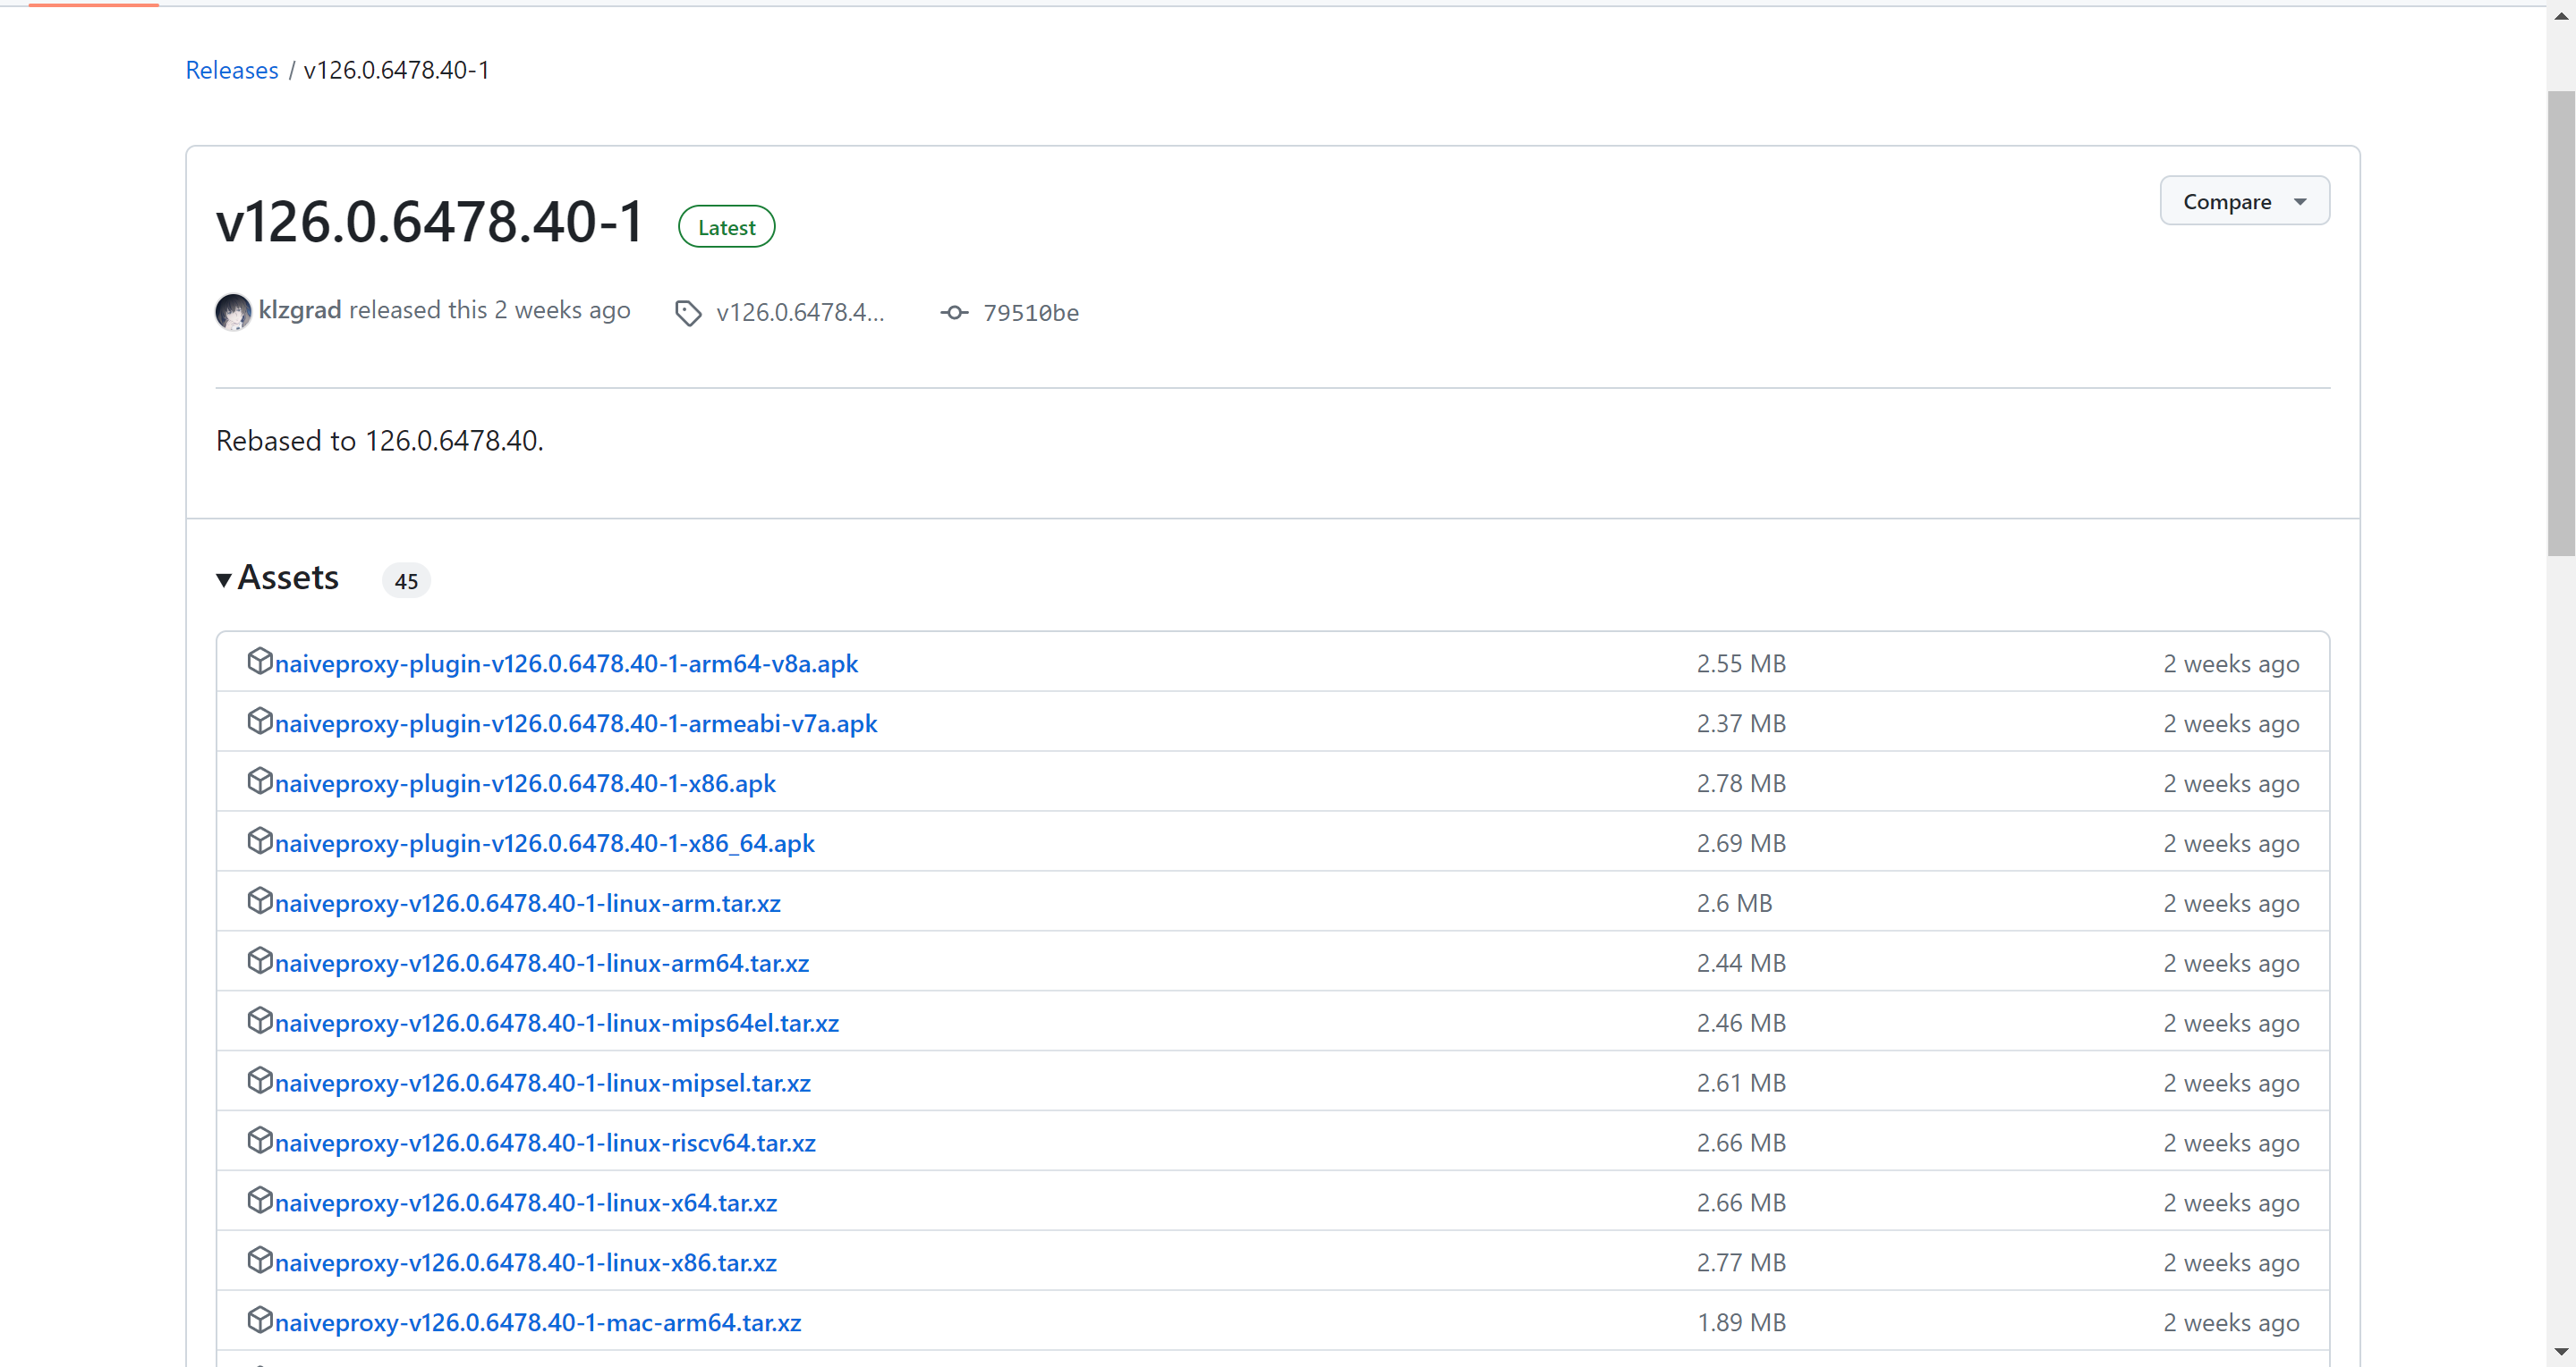This screenshot has width=2576, height=1367.
Task: Click package icon for x86_64.apk asset
Action: point(260,841)
